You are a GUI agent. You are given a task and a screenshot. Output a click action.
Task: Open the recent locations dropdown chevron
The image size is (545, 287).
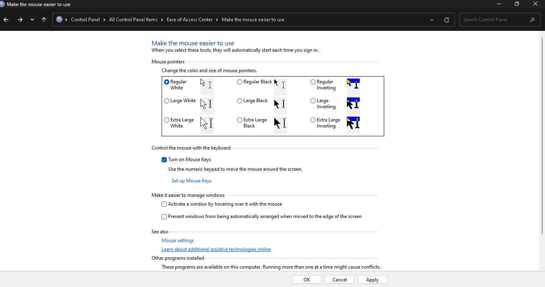32,20
